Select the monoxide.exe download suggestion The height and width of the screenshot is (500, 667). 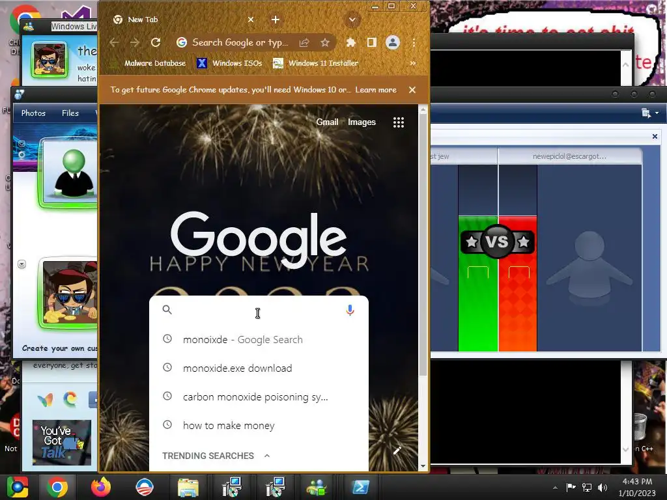(259, 368)
